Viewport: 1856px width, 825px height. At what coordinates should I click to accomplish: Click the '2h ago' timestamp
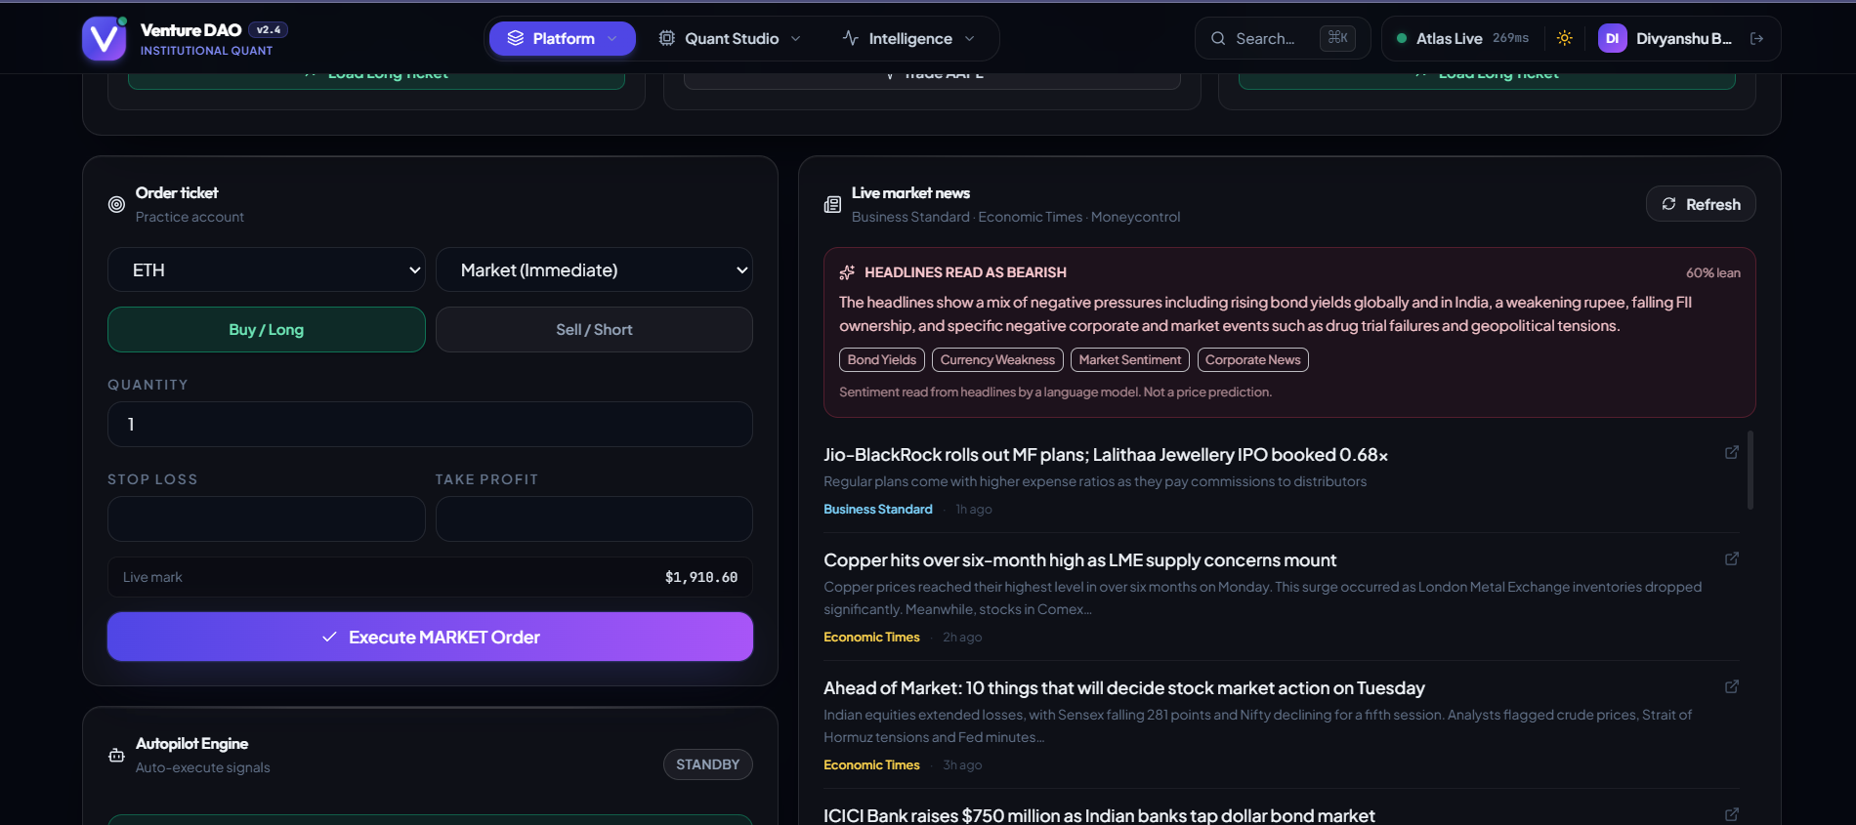pos(962,638)
